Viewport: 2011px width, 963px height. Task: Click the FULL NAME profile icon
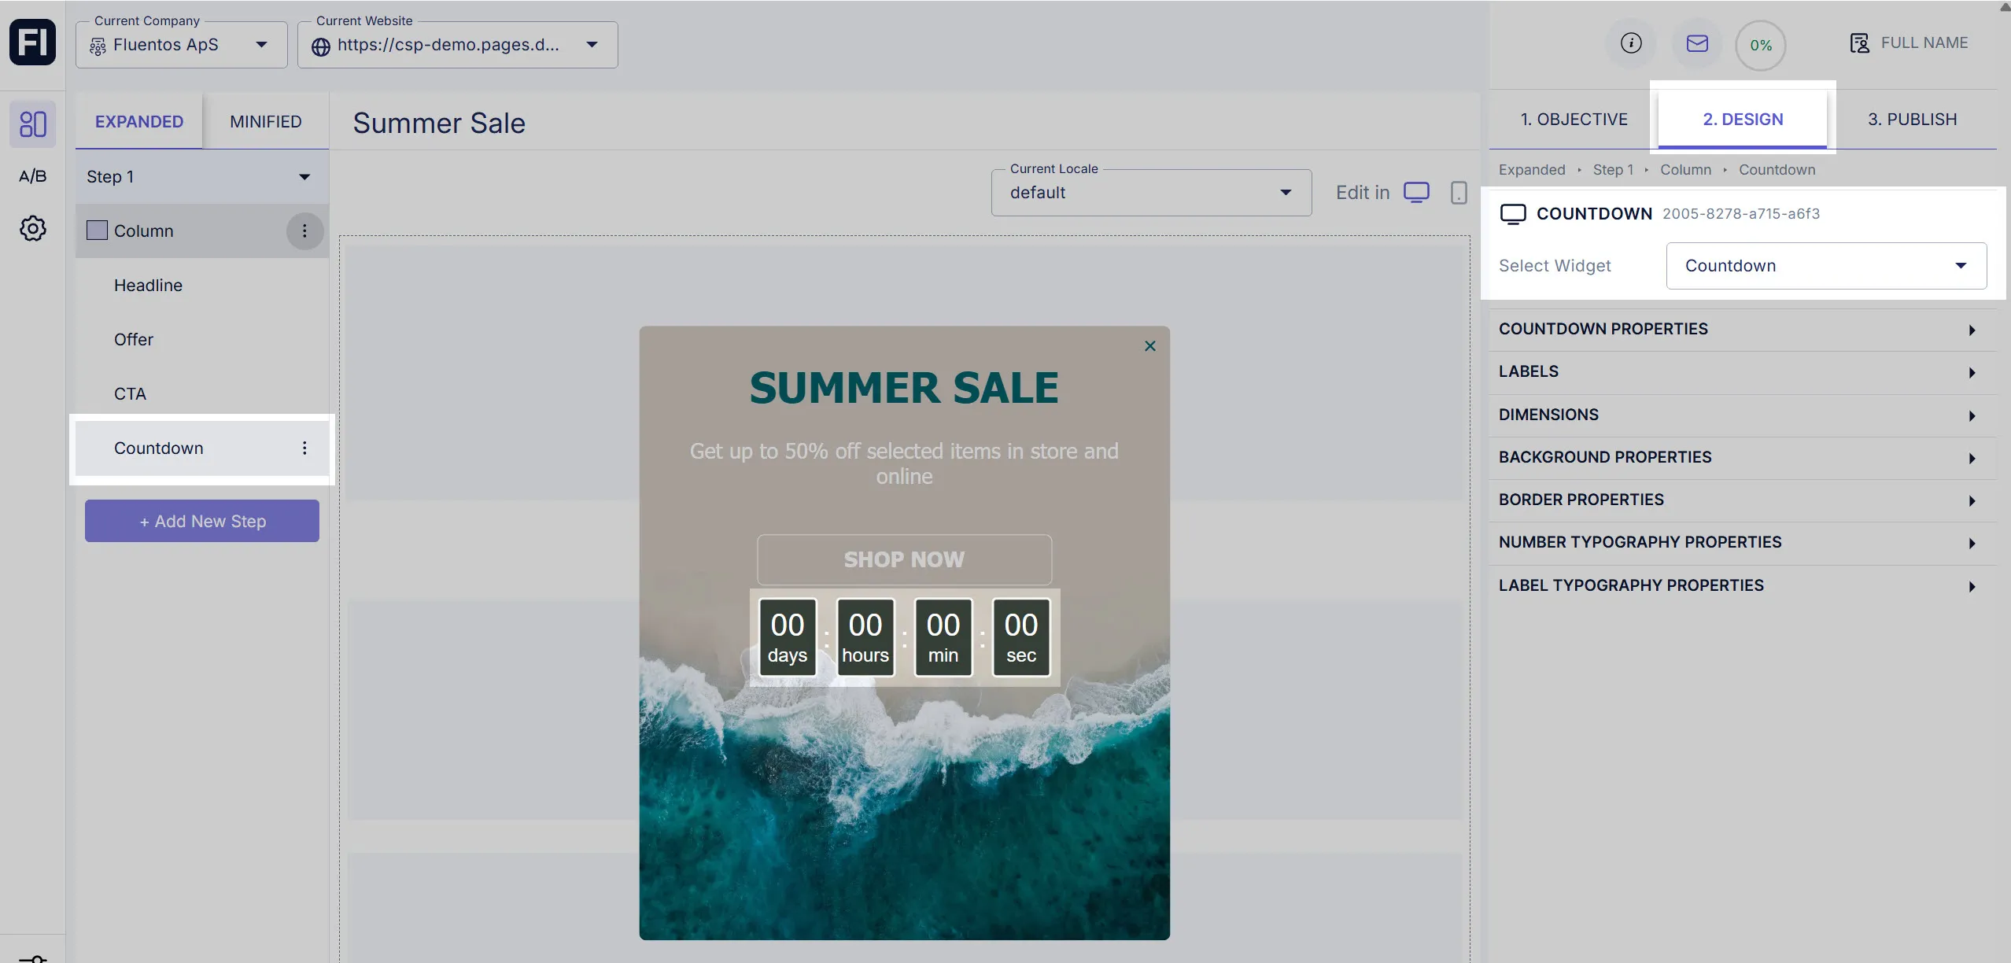pos(1858,42)
